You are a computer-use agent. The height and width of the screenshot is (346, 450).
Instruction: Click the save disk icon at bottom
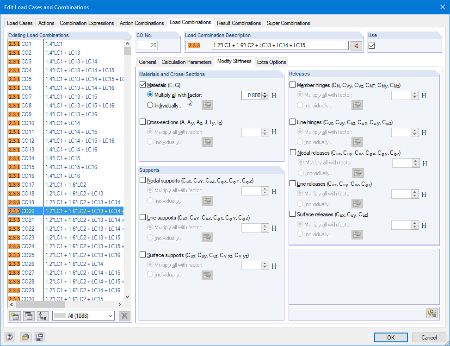pyautogui.click(x=39, y=337)
